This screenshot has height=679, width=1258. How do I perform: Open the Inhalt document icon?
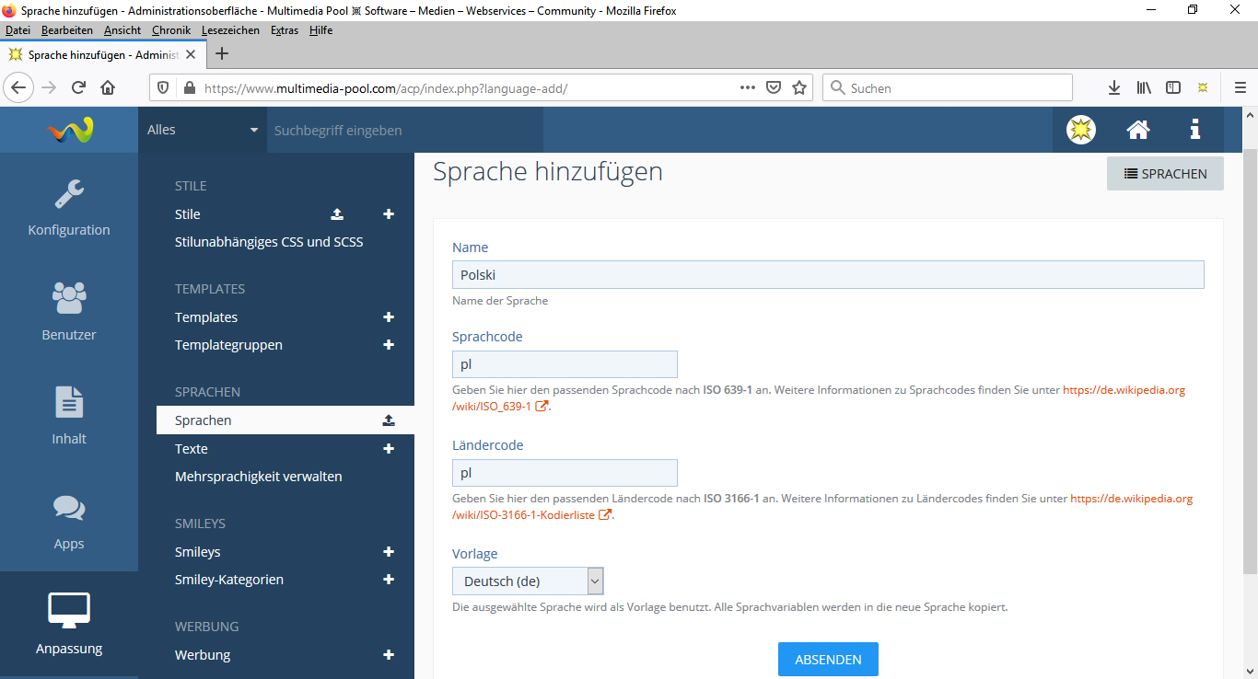(x=69, y=403)
